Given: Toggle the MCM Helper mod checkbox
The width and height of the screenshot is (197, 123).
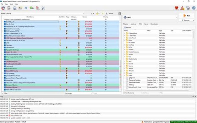Looking at the screenshot, I should coord(5,73).
